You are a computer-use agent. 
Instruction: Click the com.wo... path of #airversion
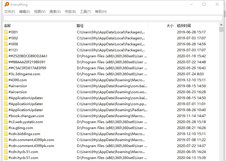click(x=112, y=92)
